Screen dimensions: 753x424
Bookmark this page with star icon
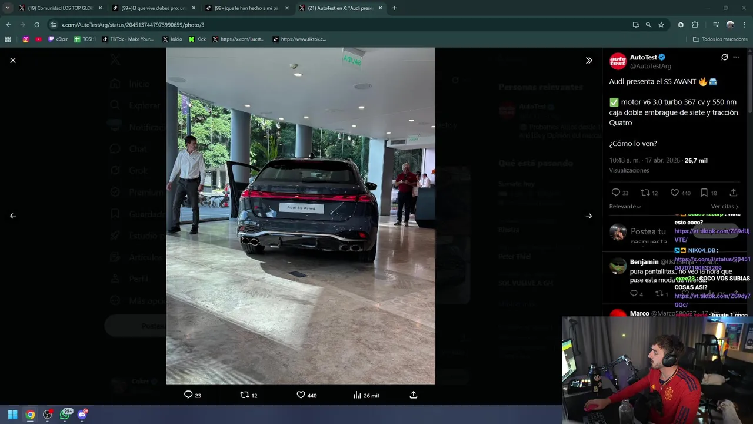661,25
